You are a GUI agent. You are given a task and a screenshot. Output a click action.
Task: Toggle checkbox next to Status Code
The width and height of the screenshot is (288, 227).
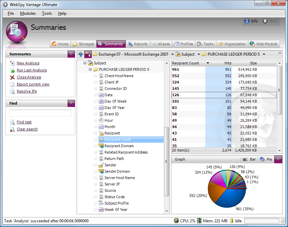(95, 197)
